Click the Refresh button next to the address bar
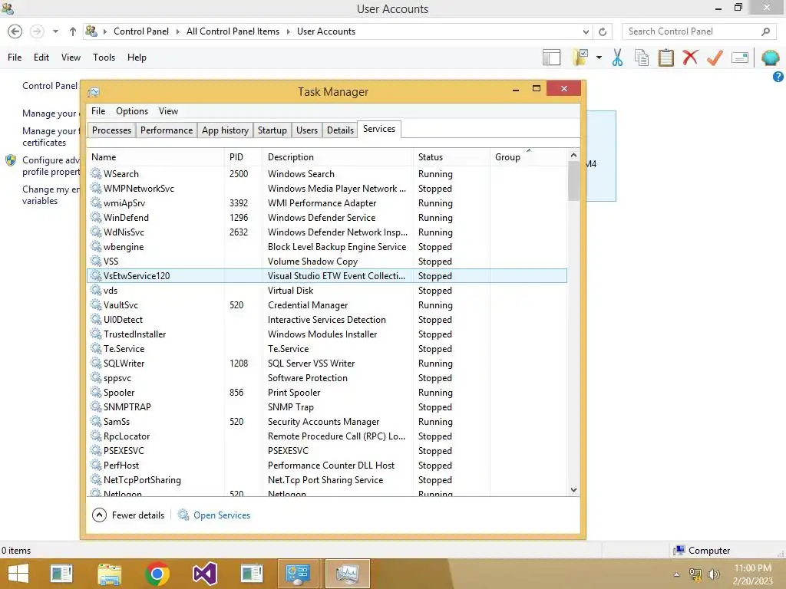 (x=603, y=31)
